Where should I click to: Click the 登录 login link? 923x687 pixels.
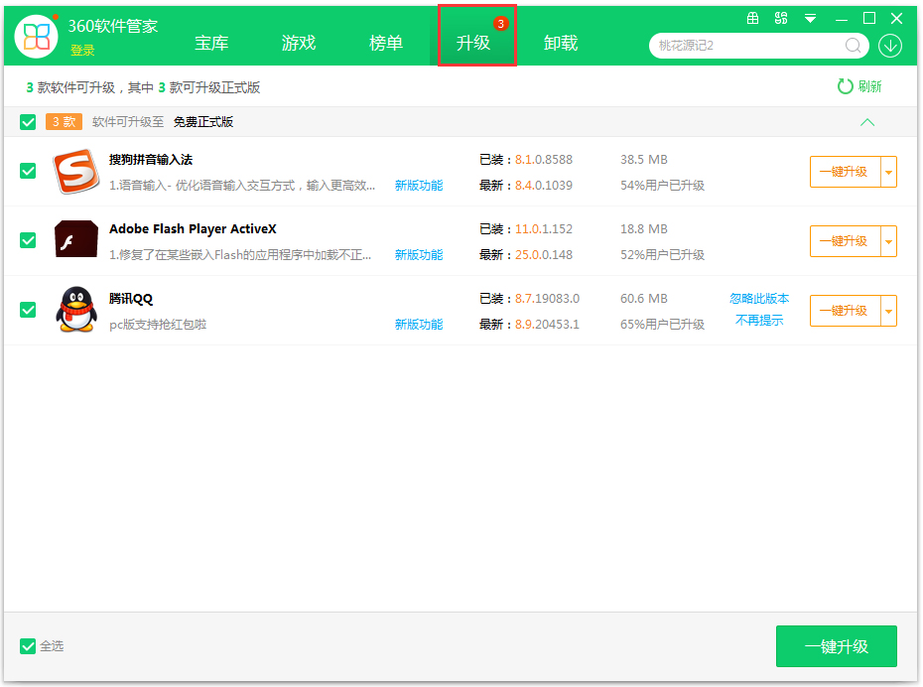[x=82, y=51]
